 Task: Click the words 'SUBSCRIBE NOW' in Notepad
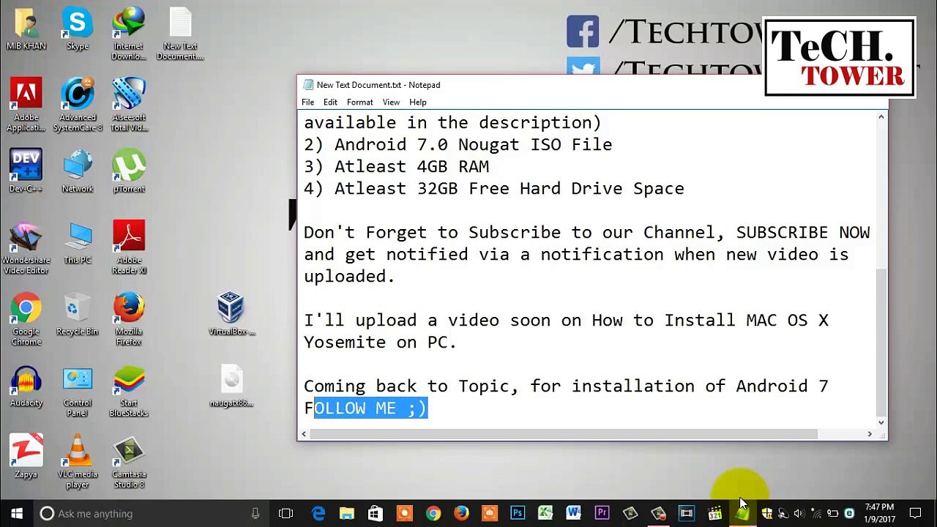pyautogui.click(x=803, y=233)
